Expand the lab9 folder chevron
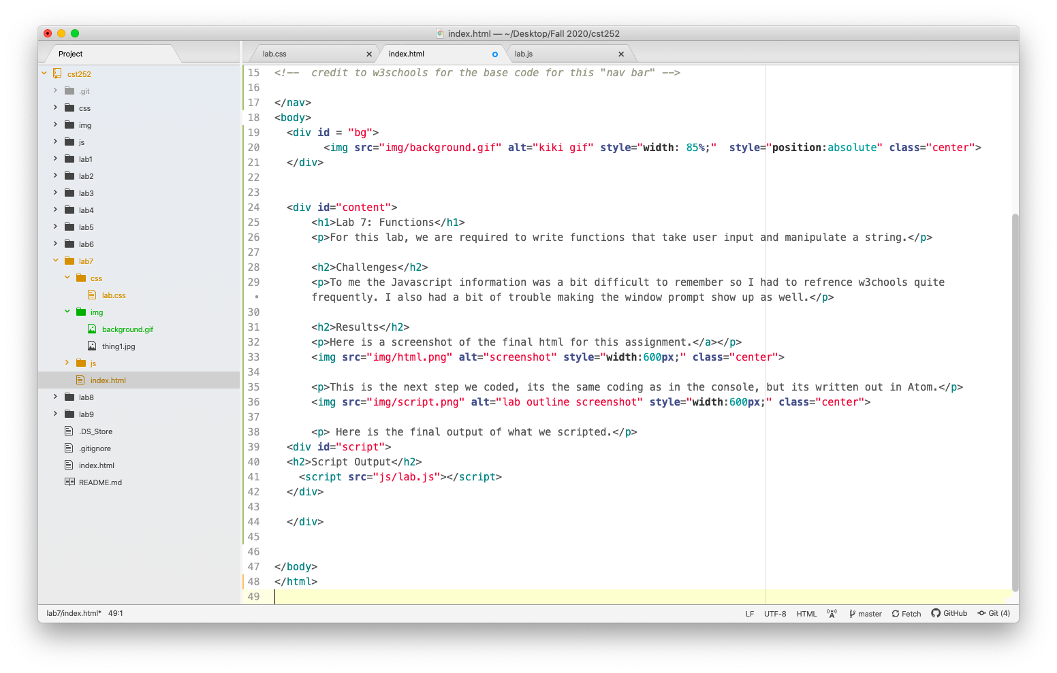This screenshot has height=673, width=1057. (x=56, y=414)
